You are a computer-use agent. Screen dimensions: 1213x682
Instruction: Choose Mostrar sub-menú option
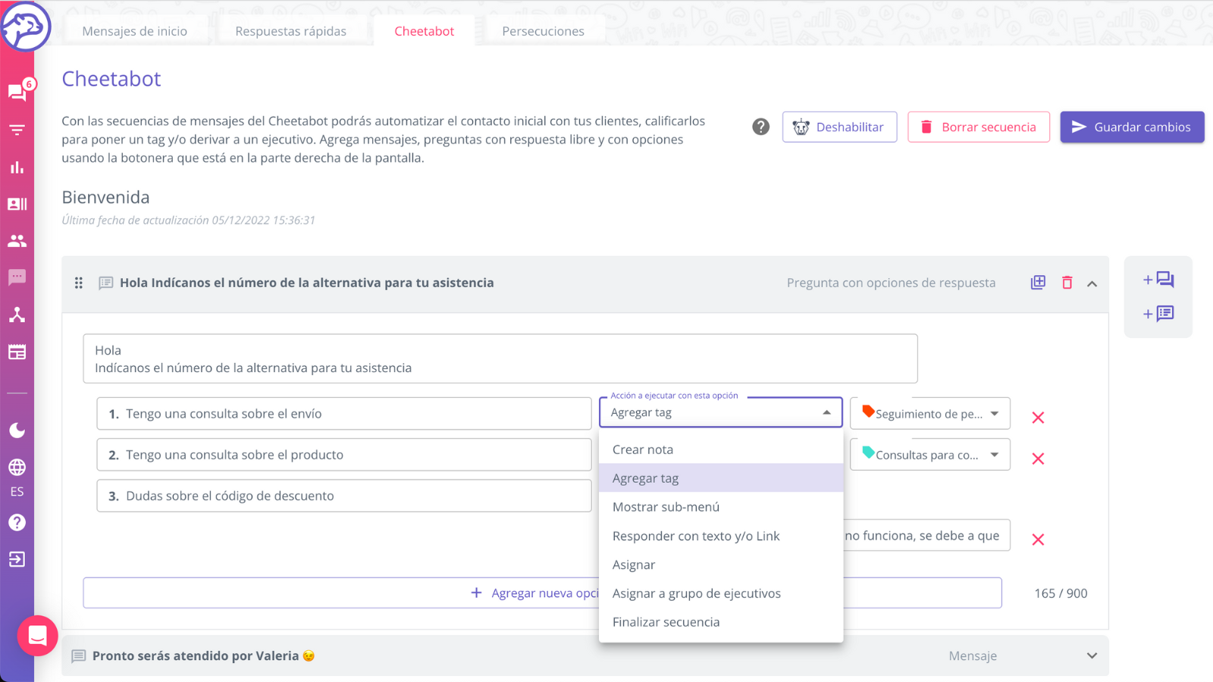721,507
